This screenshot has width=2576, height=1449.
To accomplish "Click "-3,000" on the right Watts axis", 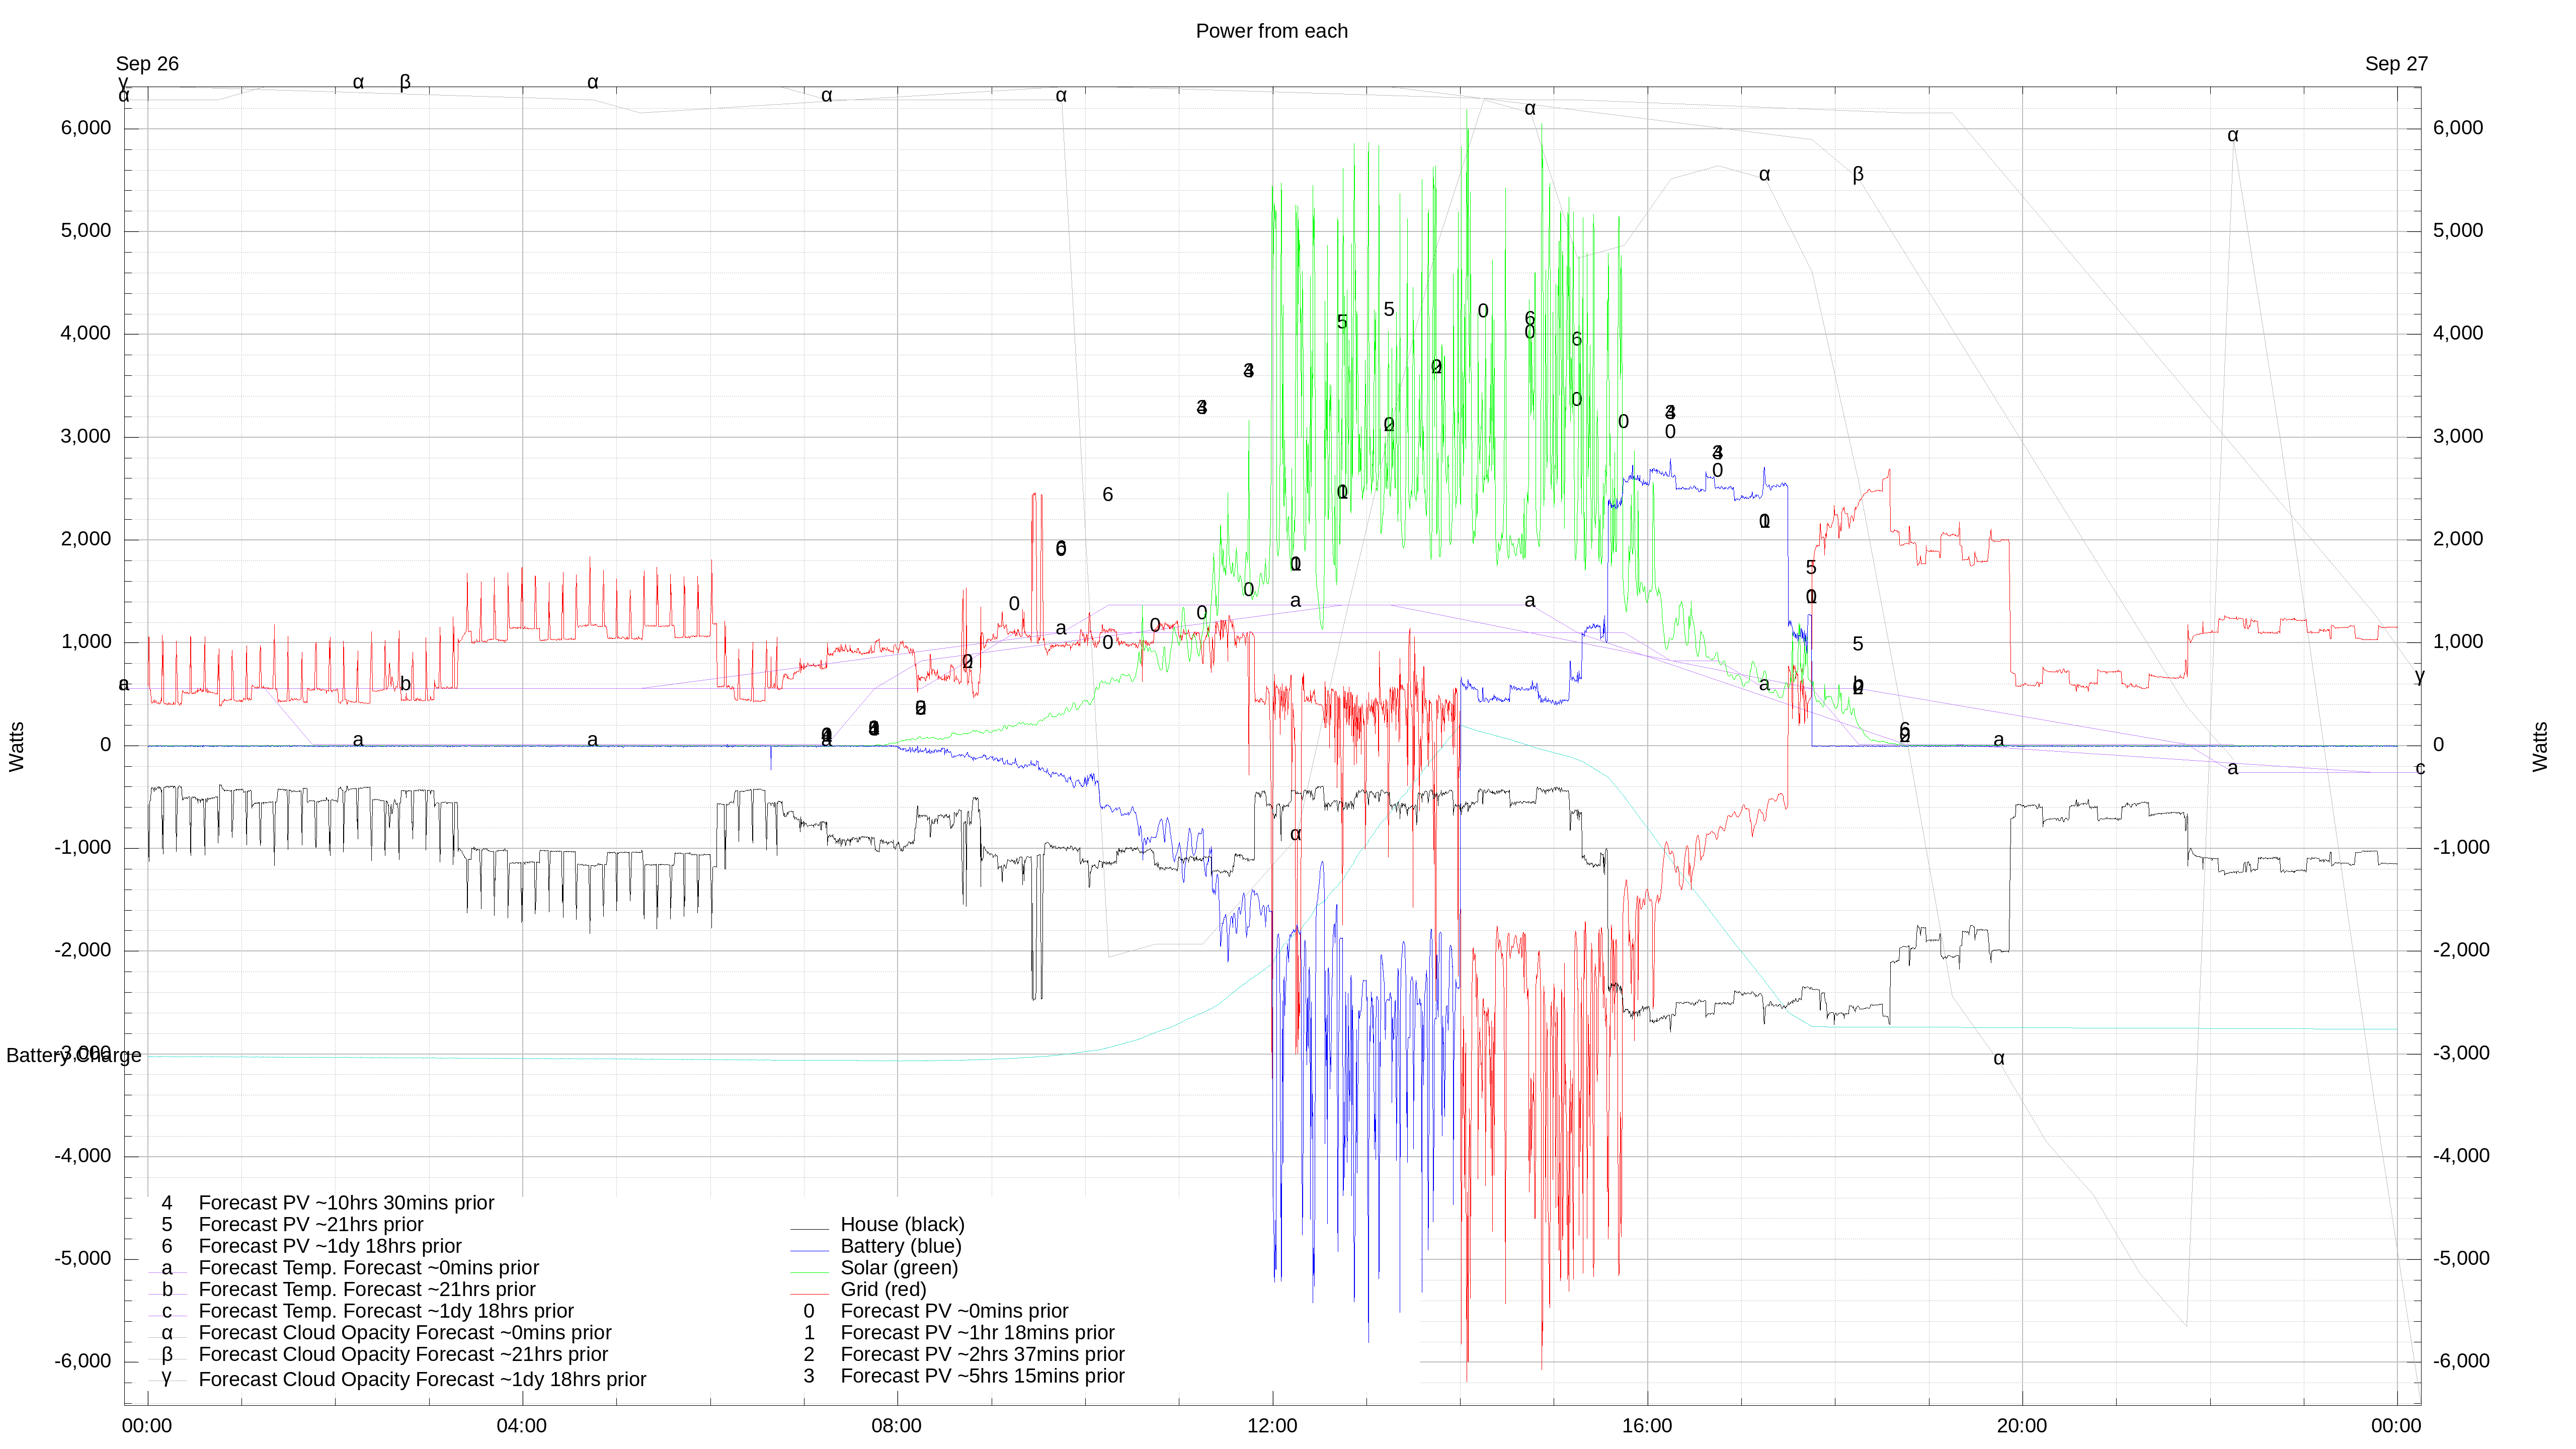I will click(2461, 1054).
